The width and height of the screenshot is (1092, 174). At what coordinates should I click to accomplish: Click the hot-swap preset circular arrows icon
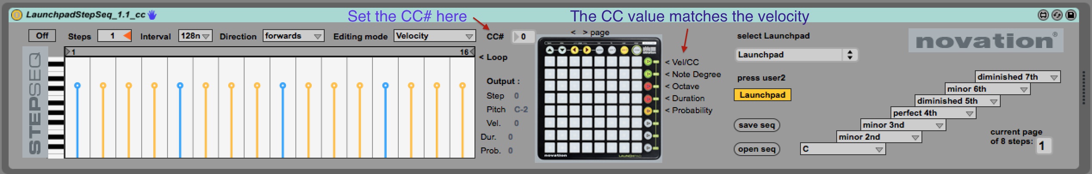1057,15
